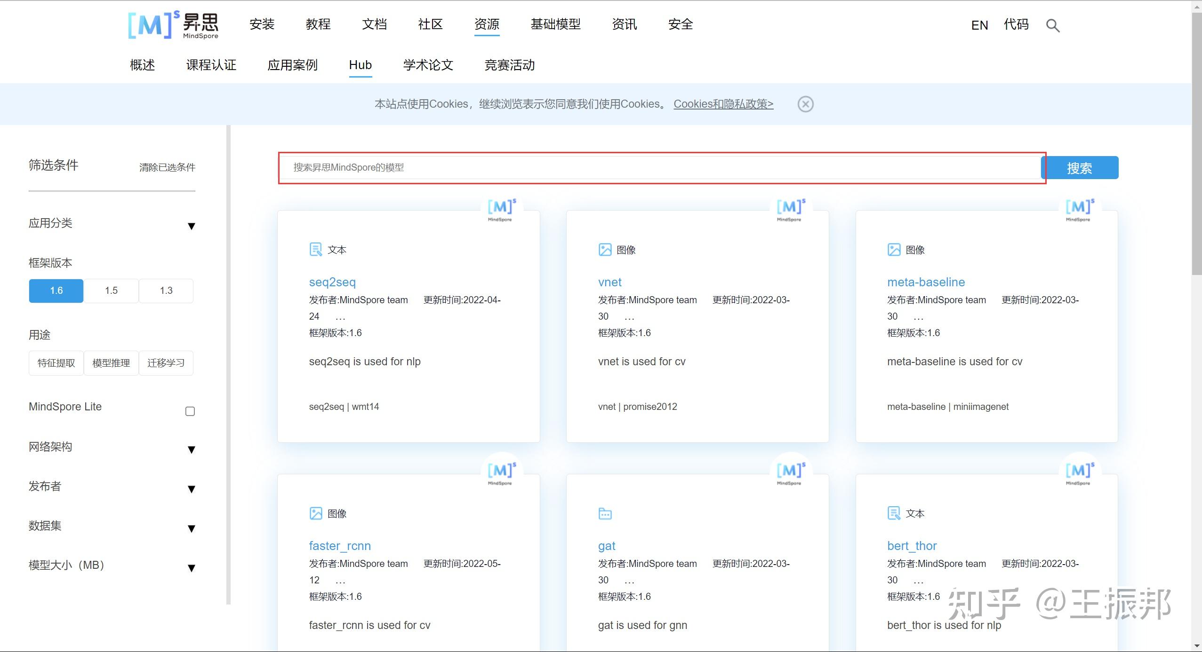Enable the MindSpore Lite checkbox

click(190, 411)
